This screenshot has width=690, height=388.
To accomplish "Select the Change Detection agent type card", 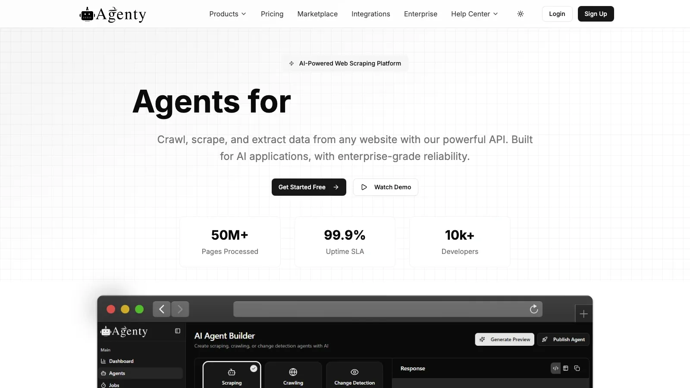I will pyautogui.click(x=354, y=375).
